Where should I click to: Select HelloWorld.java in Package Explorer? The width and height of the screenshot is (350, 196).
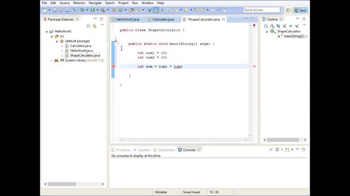coord(81,51)
